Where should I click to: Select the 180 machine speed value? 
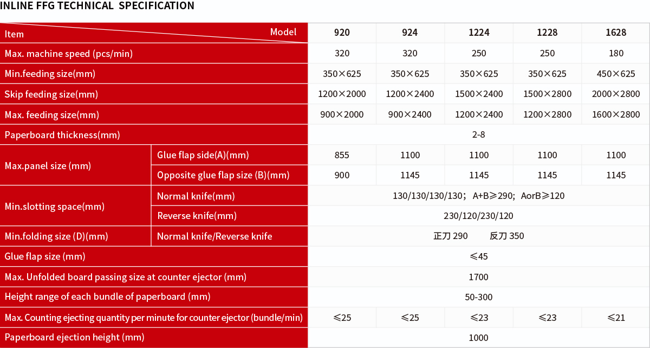coord(616,53)
